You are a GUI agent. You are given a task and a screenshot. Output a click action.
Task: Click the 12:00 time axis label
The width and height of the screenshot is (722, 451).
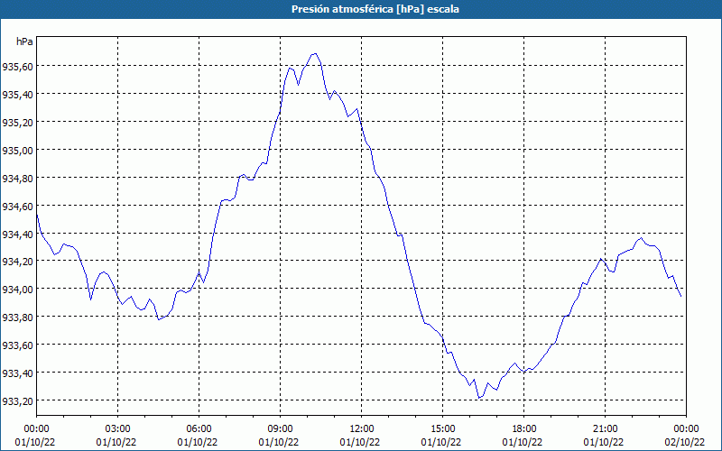[362, 429]
